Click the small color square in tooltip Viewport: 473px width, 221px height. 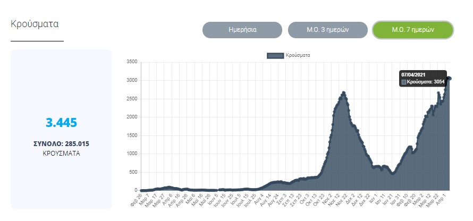(x=404, y=82)
